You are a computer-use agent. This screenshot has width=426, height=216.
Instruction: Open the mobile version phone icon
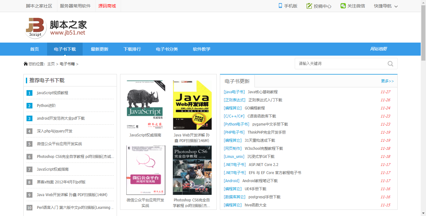pyautogui.click(x=280, y=6)
